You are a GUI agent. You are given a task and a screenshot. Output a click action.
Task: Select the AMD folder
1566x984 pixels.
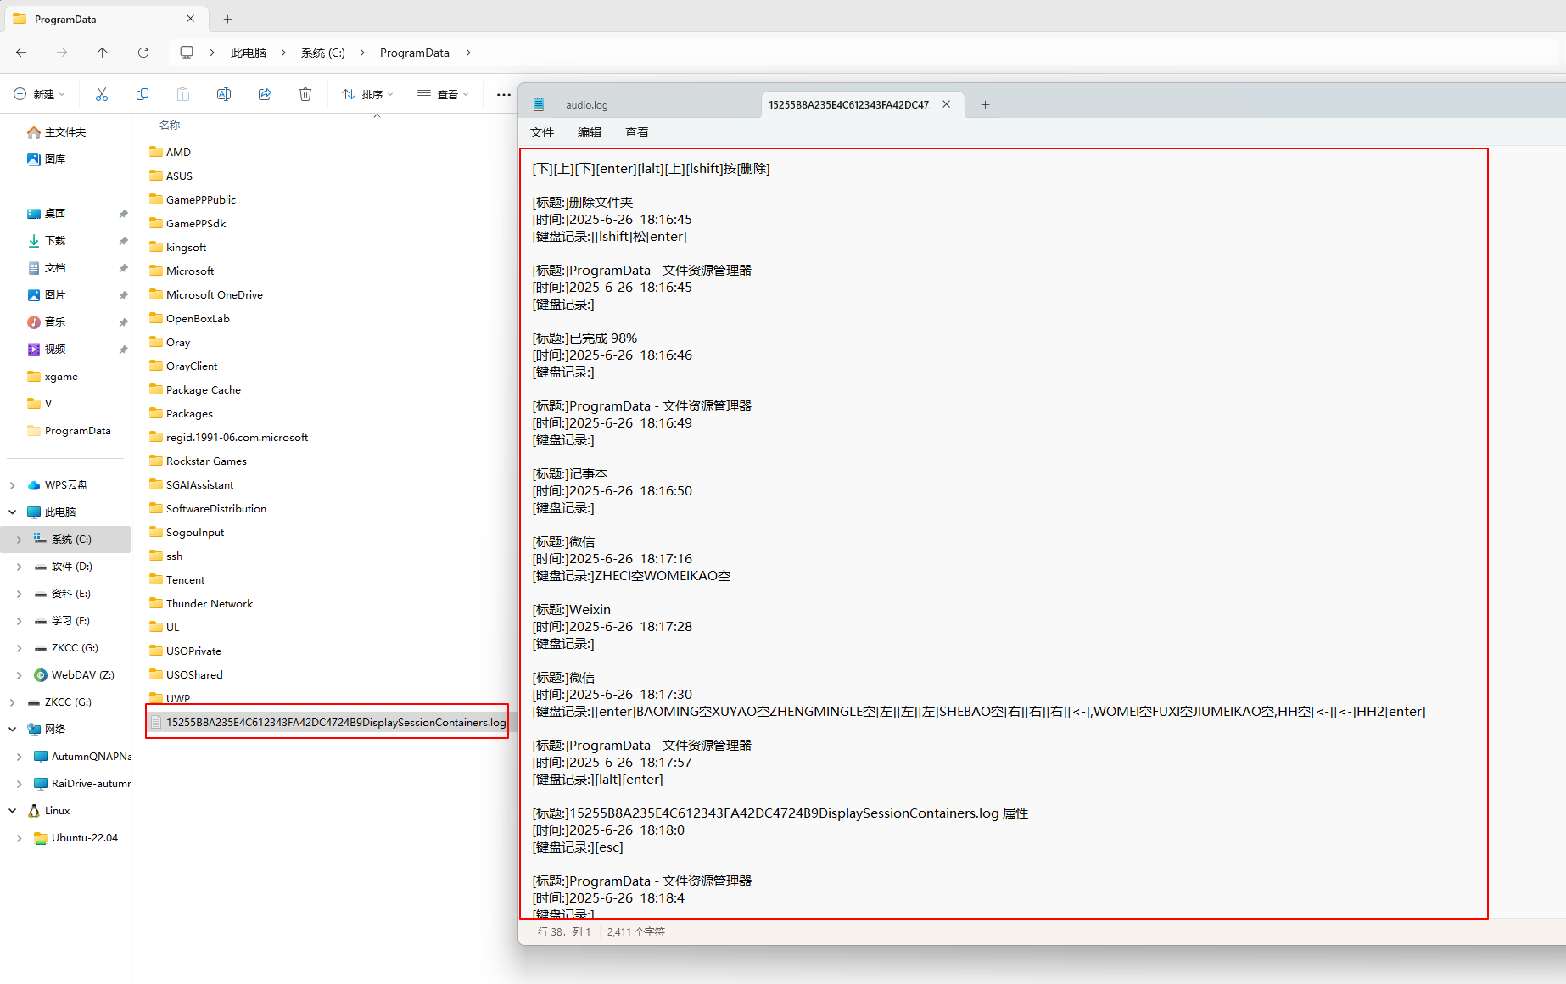point(170,153)
